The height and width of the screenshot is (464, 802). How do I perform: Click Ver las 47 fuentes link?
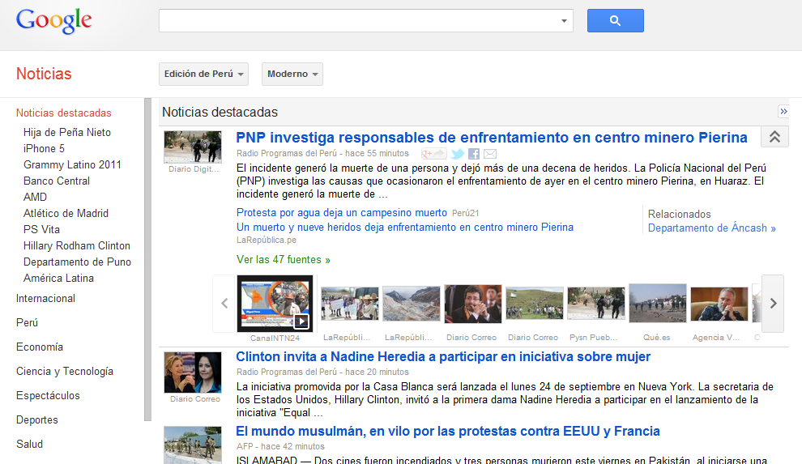pyautogui.click(x=284, y=260)
